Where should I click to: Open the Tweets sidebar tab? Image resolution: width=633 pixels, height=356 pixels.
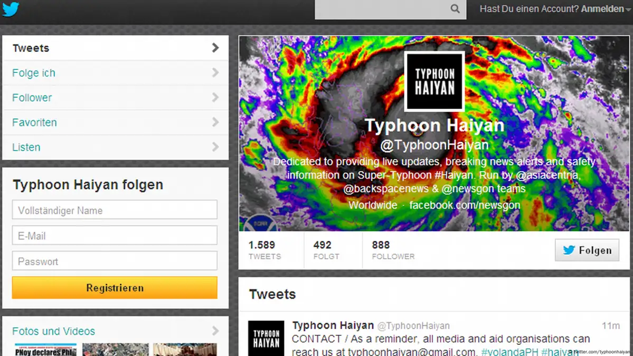point(115,48)
